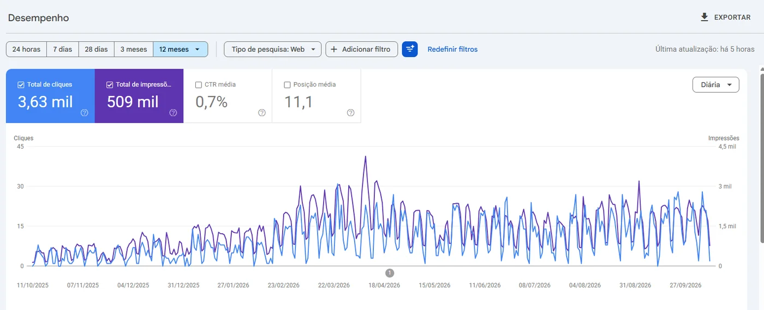Click the Cliques axis title
764x310 pixels.
coord(23,138)
